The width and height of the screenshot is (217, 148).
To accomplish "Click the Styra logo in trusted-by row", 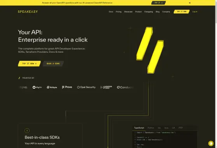I will [x=37, y=87].
